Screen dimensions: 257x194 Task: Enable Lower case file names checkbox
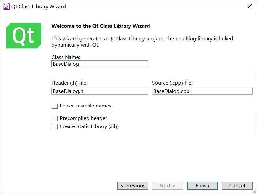point(55,106)
